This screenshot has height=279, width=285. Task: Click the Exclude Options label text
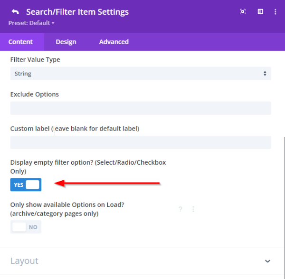click(35, 94)
